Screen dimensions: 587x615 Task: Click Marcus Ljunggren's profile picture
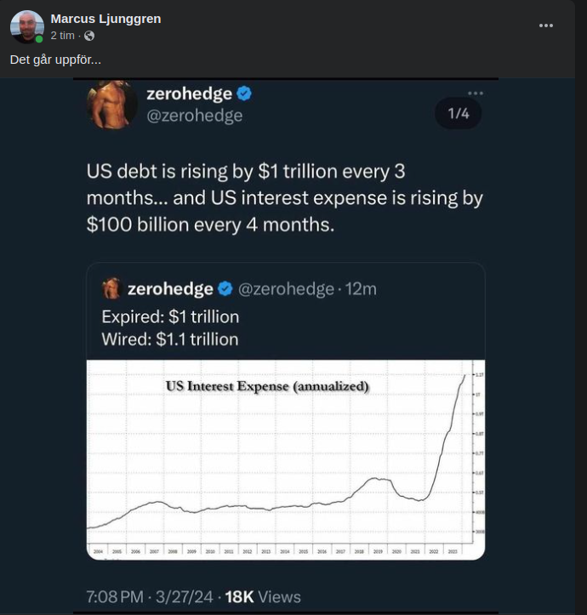pos(26,26)
